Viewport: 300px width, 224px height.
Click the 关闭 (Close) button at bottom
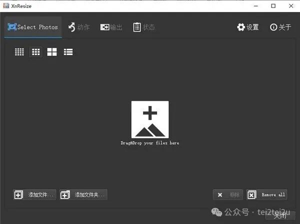click(x=280, y=216)
